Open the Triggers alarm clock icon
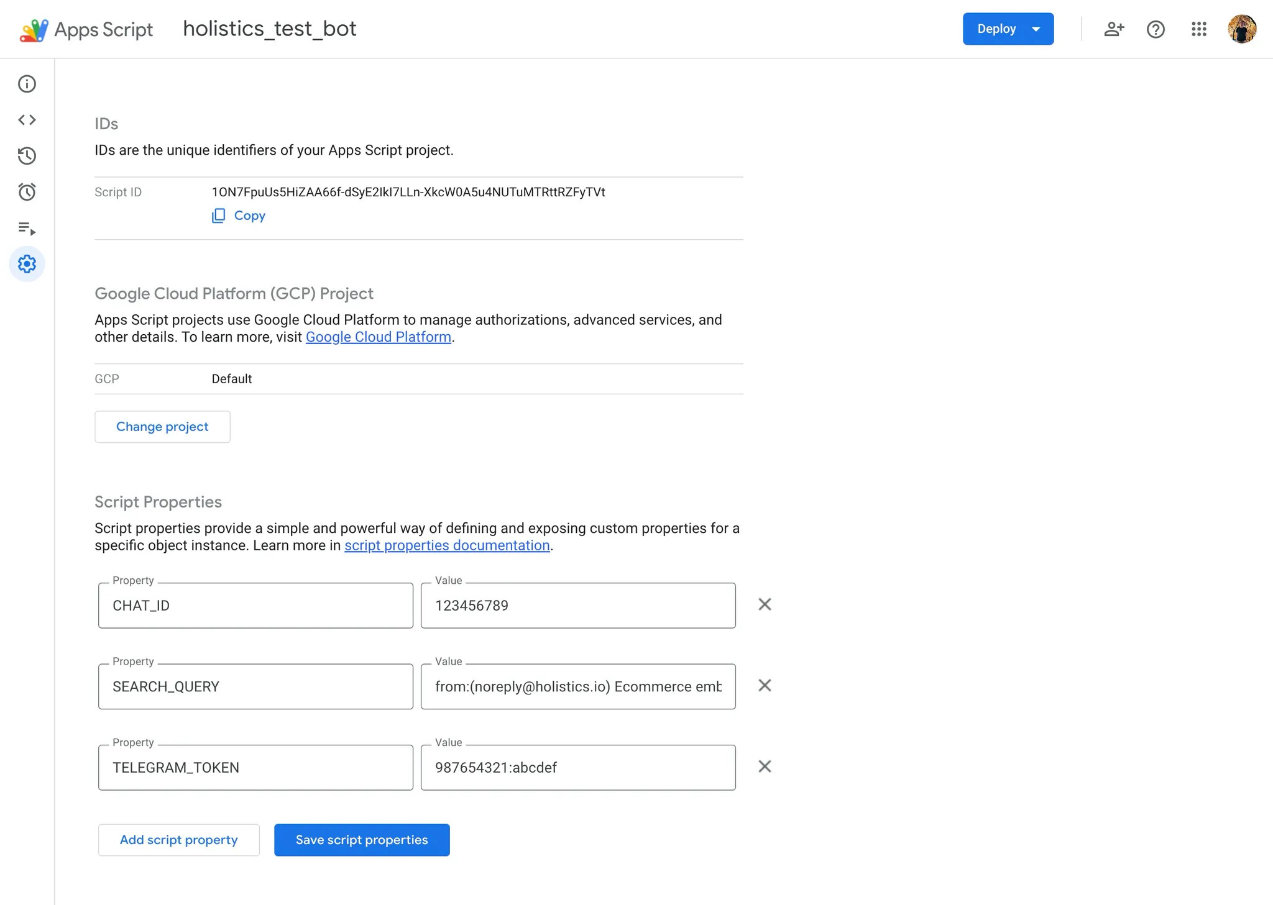This screenshot has width=1273, height=905. tap(27, 192)
